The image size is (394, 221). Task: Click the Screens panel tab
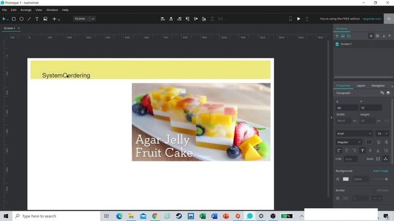pyautogui.click(x=342, y=29)
